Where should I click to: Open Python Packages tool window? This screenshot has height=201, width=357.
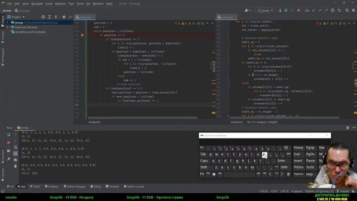pyautogui.click(x=74, y=186)
